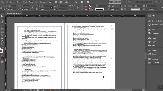Open the fx effects icon in control bar
Image resolution: width=163 pixels, height=91 pixels.
[116, 6]
